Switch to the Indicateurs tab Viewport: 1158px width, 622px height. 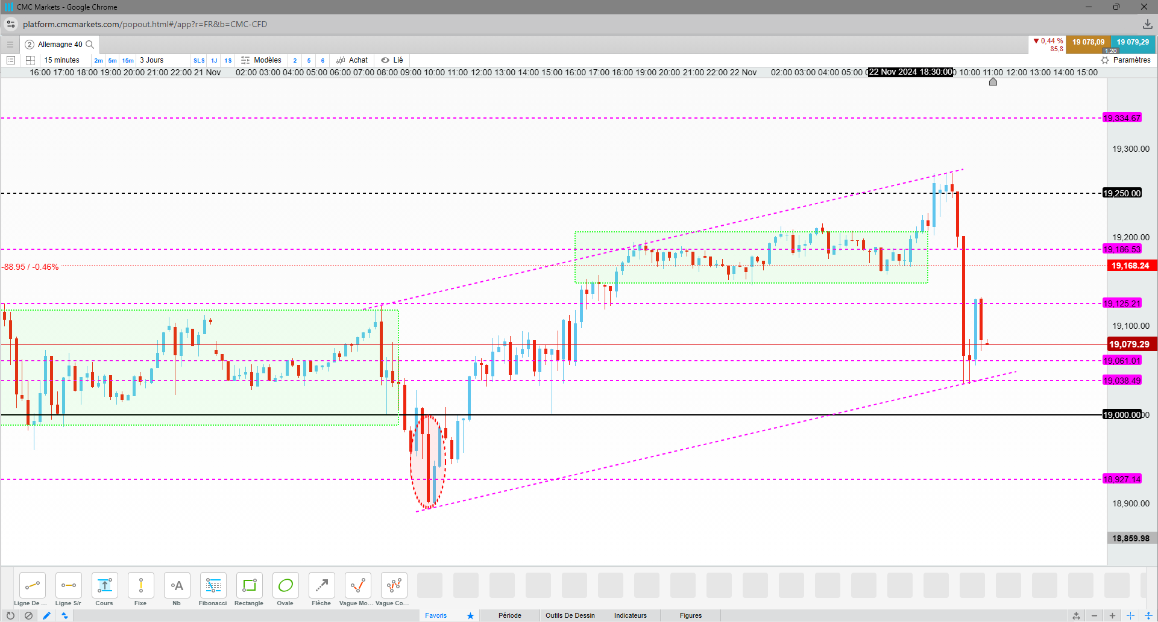coord(631,615)
